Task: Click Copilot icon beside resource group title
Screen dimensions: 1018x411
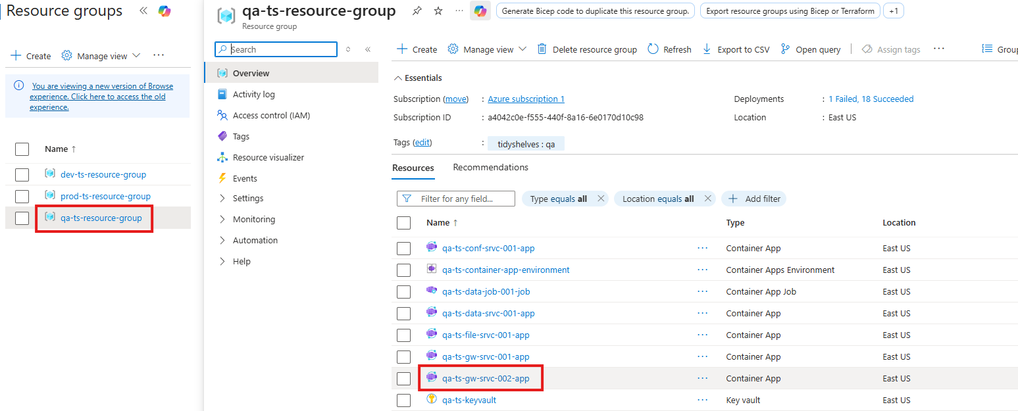Action: tap(480, 11)
